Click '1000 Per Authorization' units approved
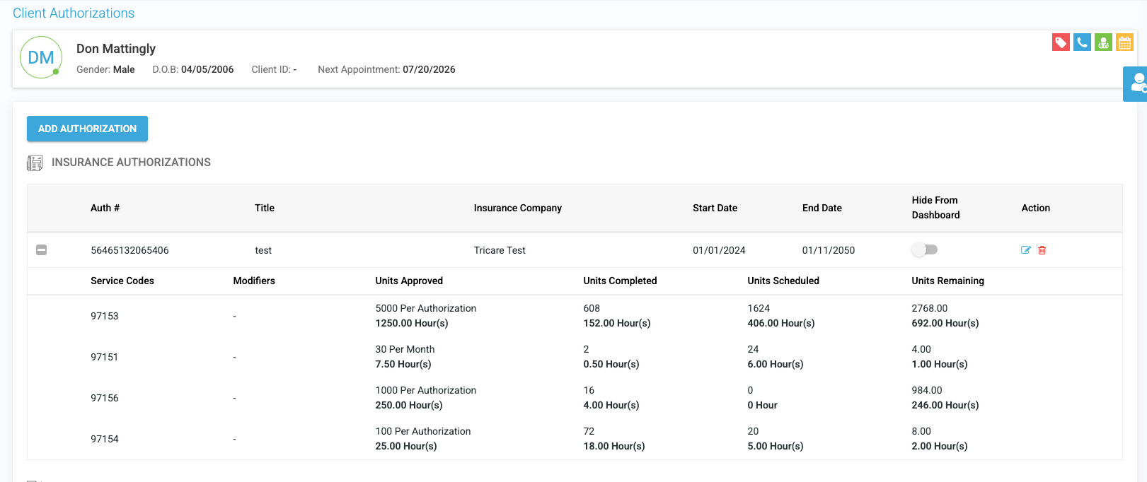The height and width of the screenshot is (482, 1147). pos(426,390)
